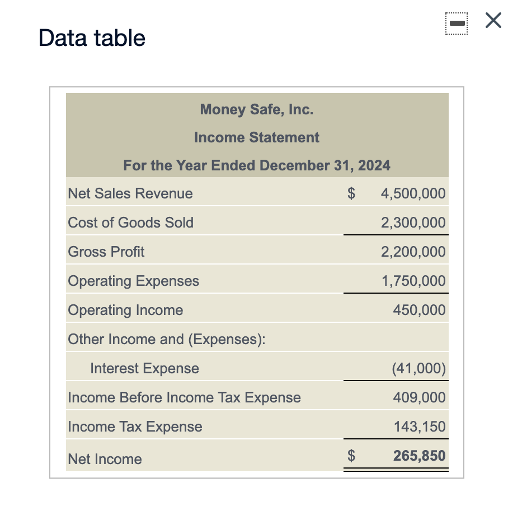Click the Net Sales Revenue row label
Image resolution: width=508 pixels, height=519 pixels.
click(x=130, y=193)
